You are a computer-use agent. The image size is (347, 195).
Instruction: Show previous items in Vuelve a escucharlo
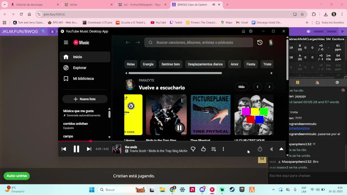click(258, 87)
